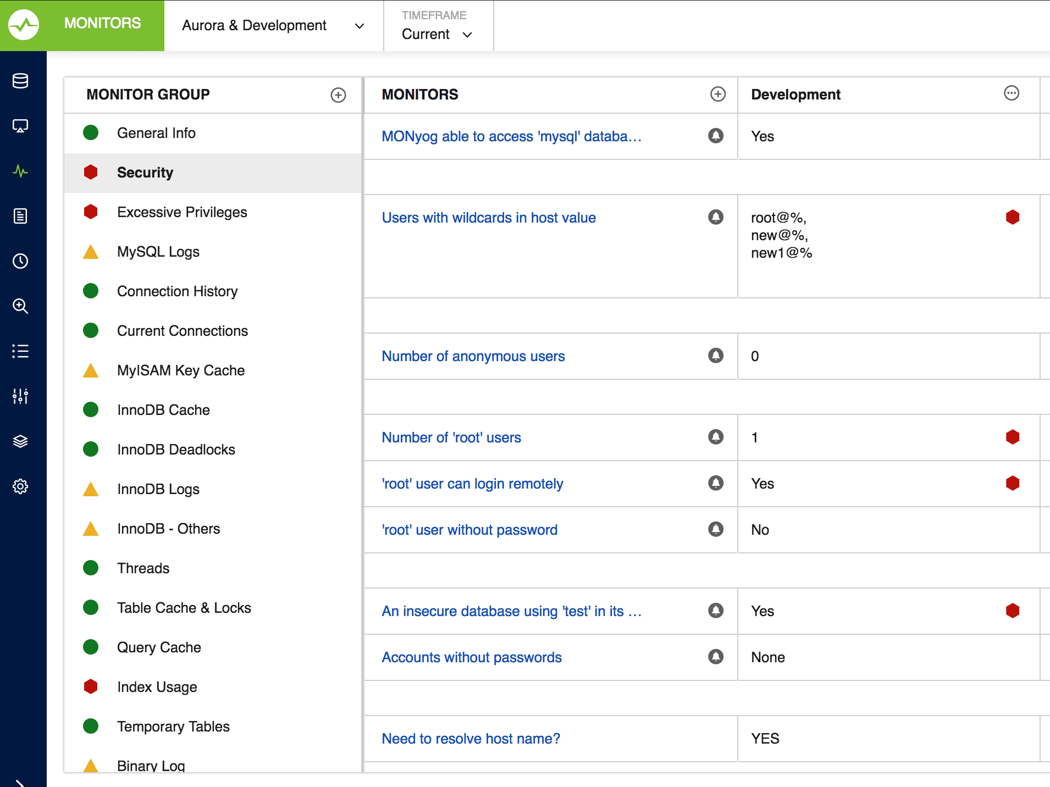This screenshot has height=787, width=1050.
Task: Switch to the Excessive Privileges group
Action: pos(182,212)
